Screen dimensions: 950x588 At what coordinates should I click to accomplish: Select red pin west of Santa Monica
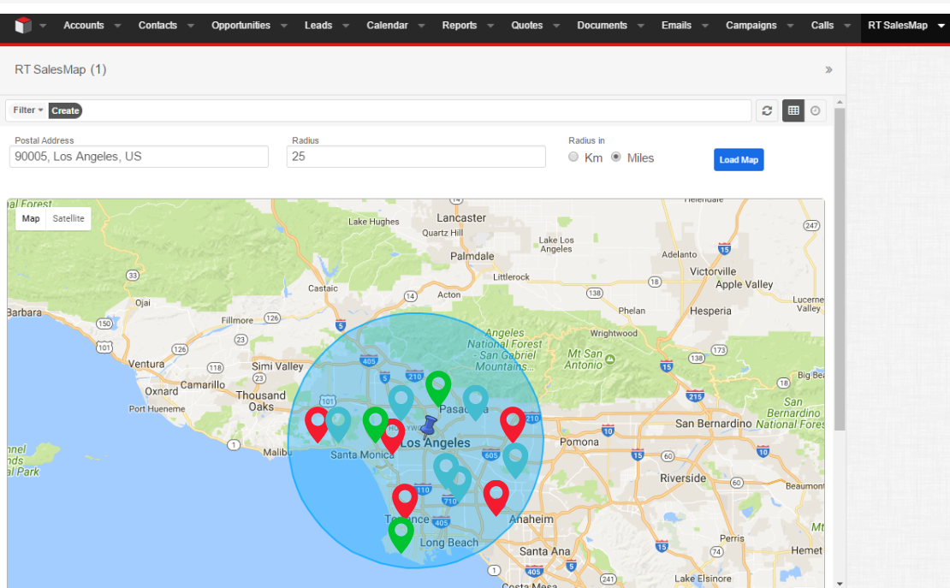click(317, 425)
